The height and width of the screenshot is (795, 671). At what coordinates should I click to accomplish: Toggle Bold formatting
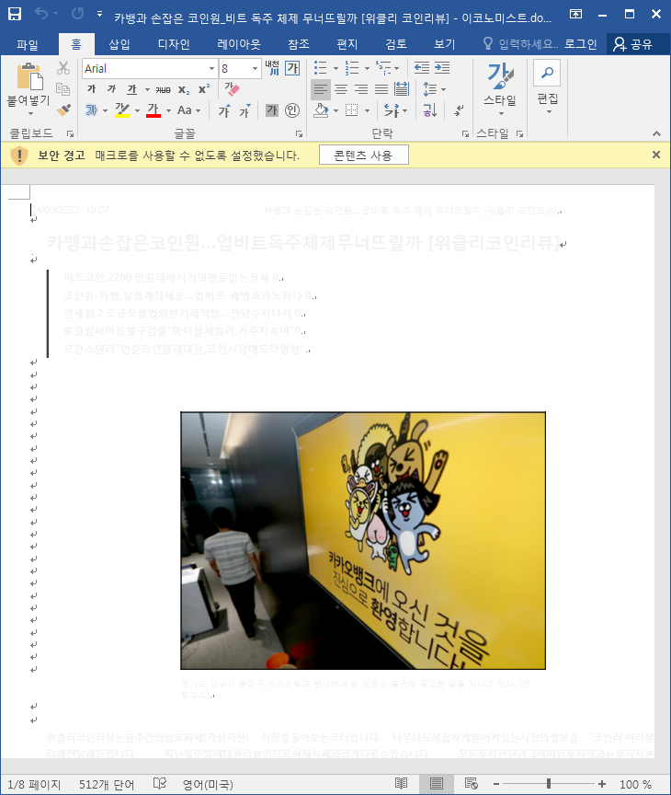tap(92, 89)
